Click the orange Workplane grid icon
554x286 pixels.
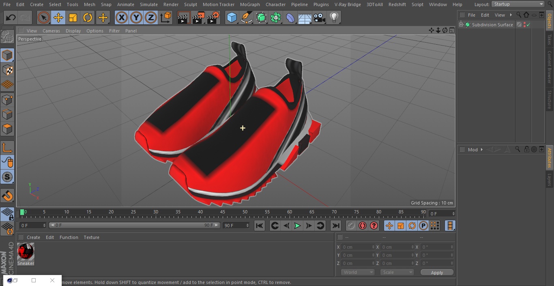coord(7,85)
